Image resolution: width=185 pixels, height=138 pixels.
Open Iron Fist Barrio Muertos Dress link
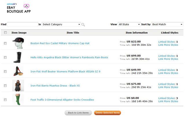pyautogui.click(x=55, y=86)
